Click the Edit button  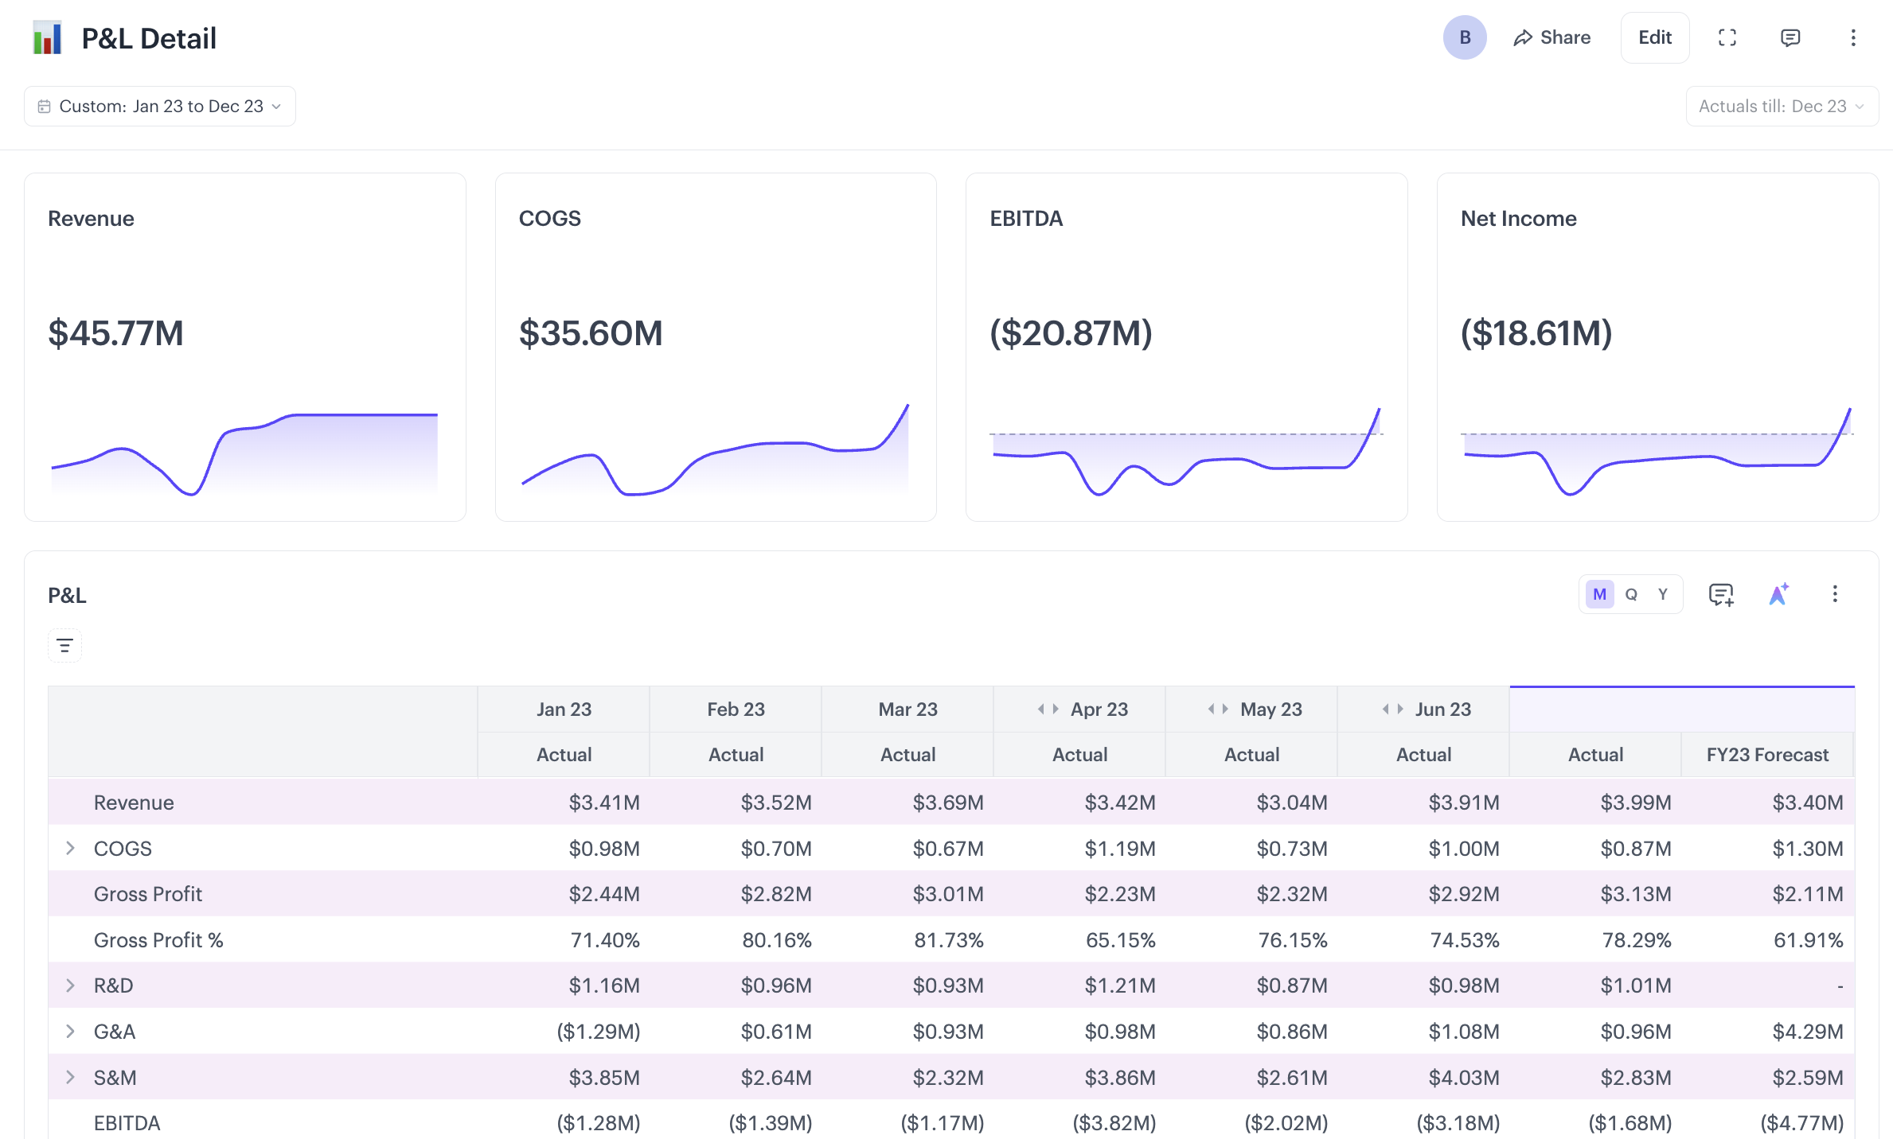click(x=1654, y=37)
